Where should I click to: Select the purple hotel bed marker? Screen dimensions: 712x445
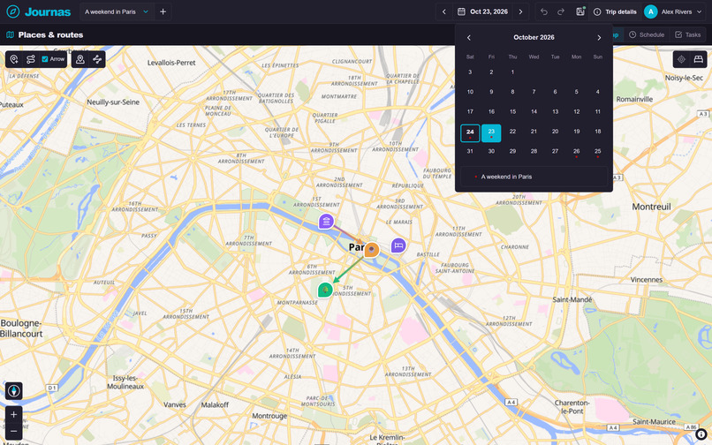click(x=398, y=245)
